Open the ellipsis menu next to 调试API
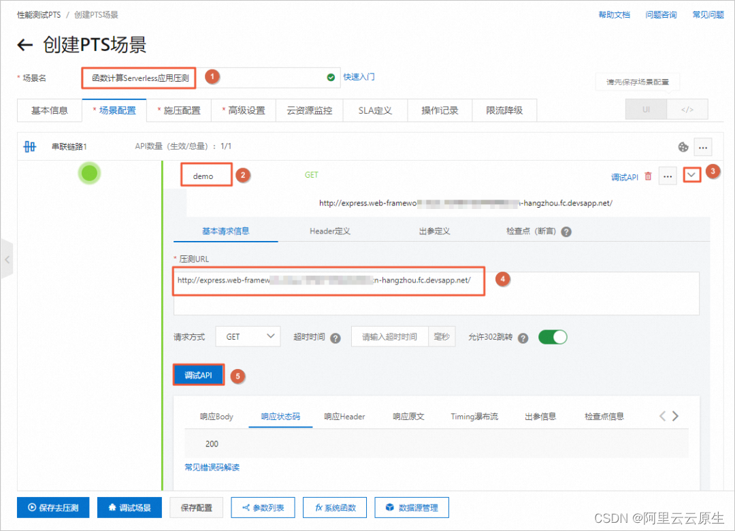This screenshot has width=735, height=531. [667, 175]
